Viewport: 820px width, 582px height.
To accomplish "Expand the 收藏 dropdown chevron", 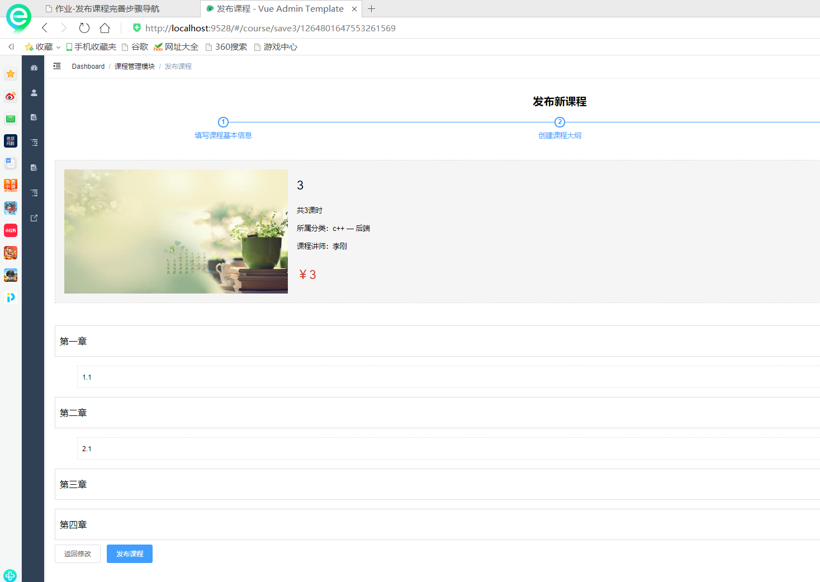I will (58, 47).
